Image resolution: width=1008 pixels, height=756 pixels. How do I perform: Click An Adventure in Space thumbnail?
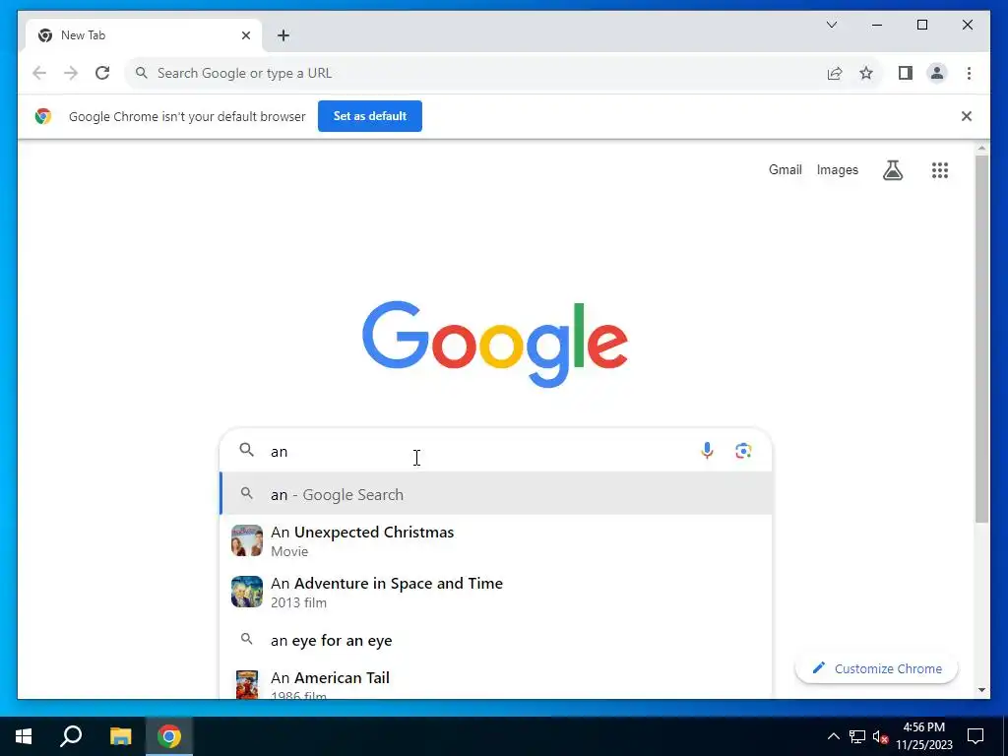pyautogui.click(x=247, y=592)
